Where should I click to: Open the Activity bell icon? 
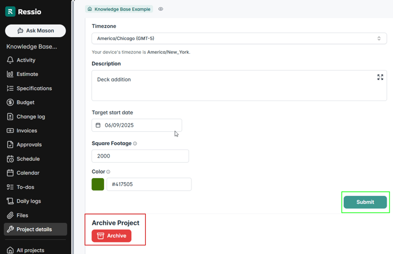coord(10,60)
